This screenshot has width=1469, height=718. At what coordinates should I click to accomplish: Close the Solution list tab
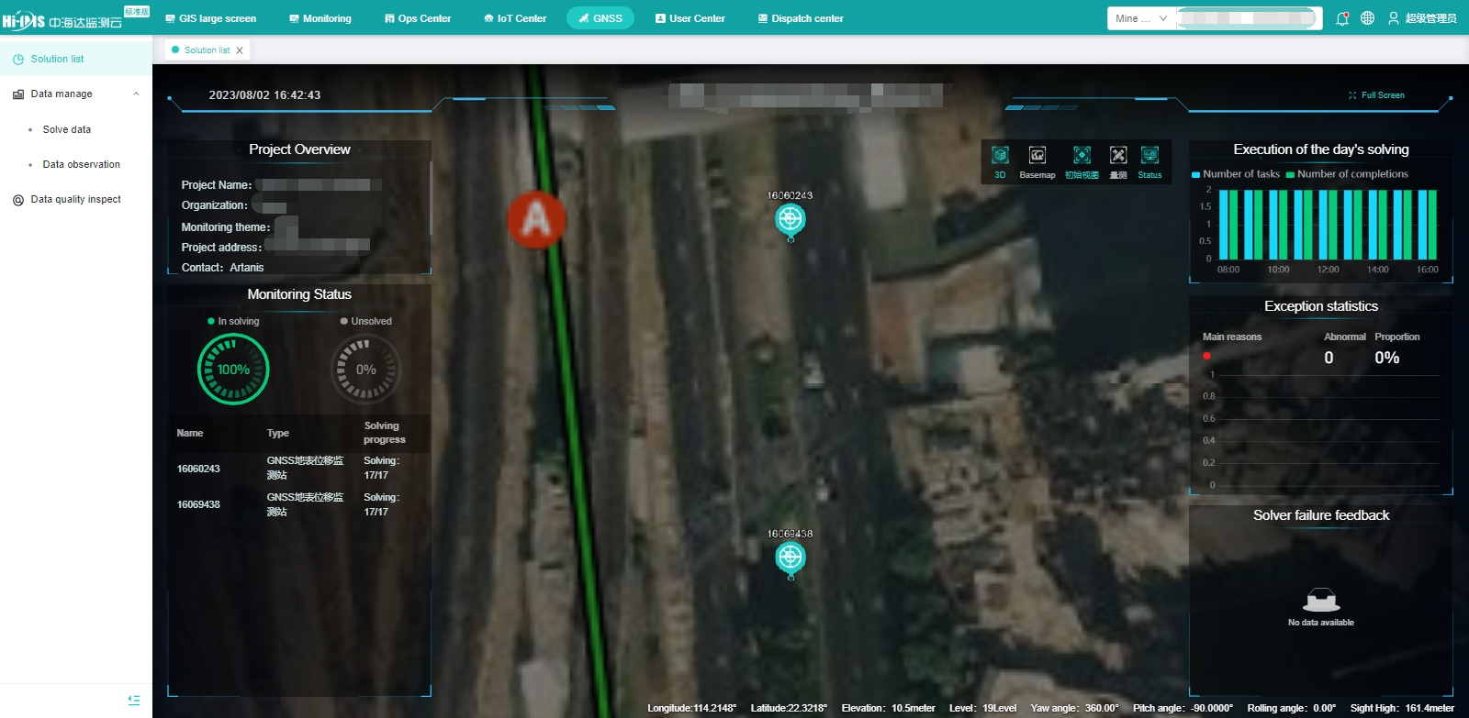click(240, 50)
